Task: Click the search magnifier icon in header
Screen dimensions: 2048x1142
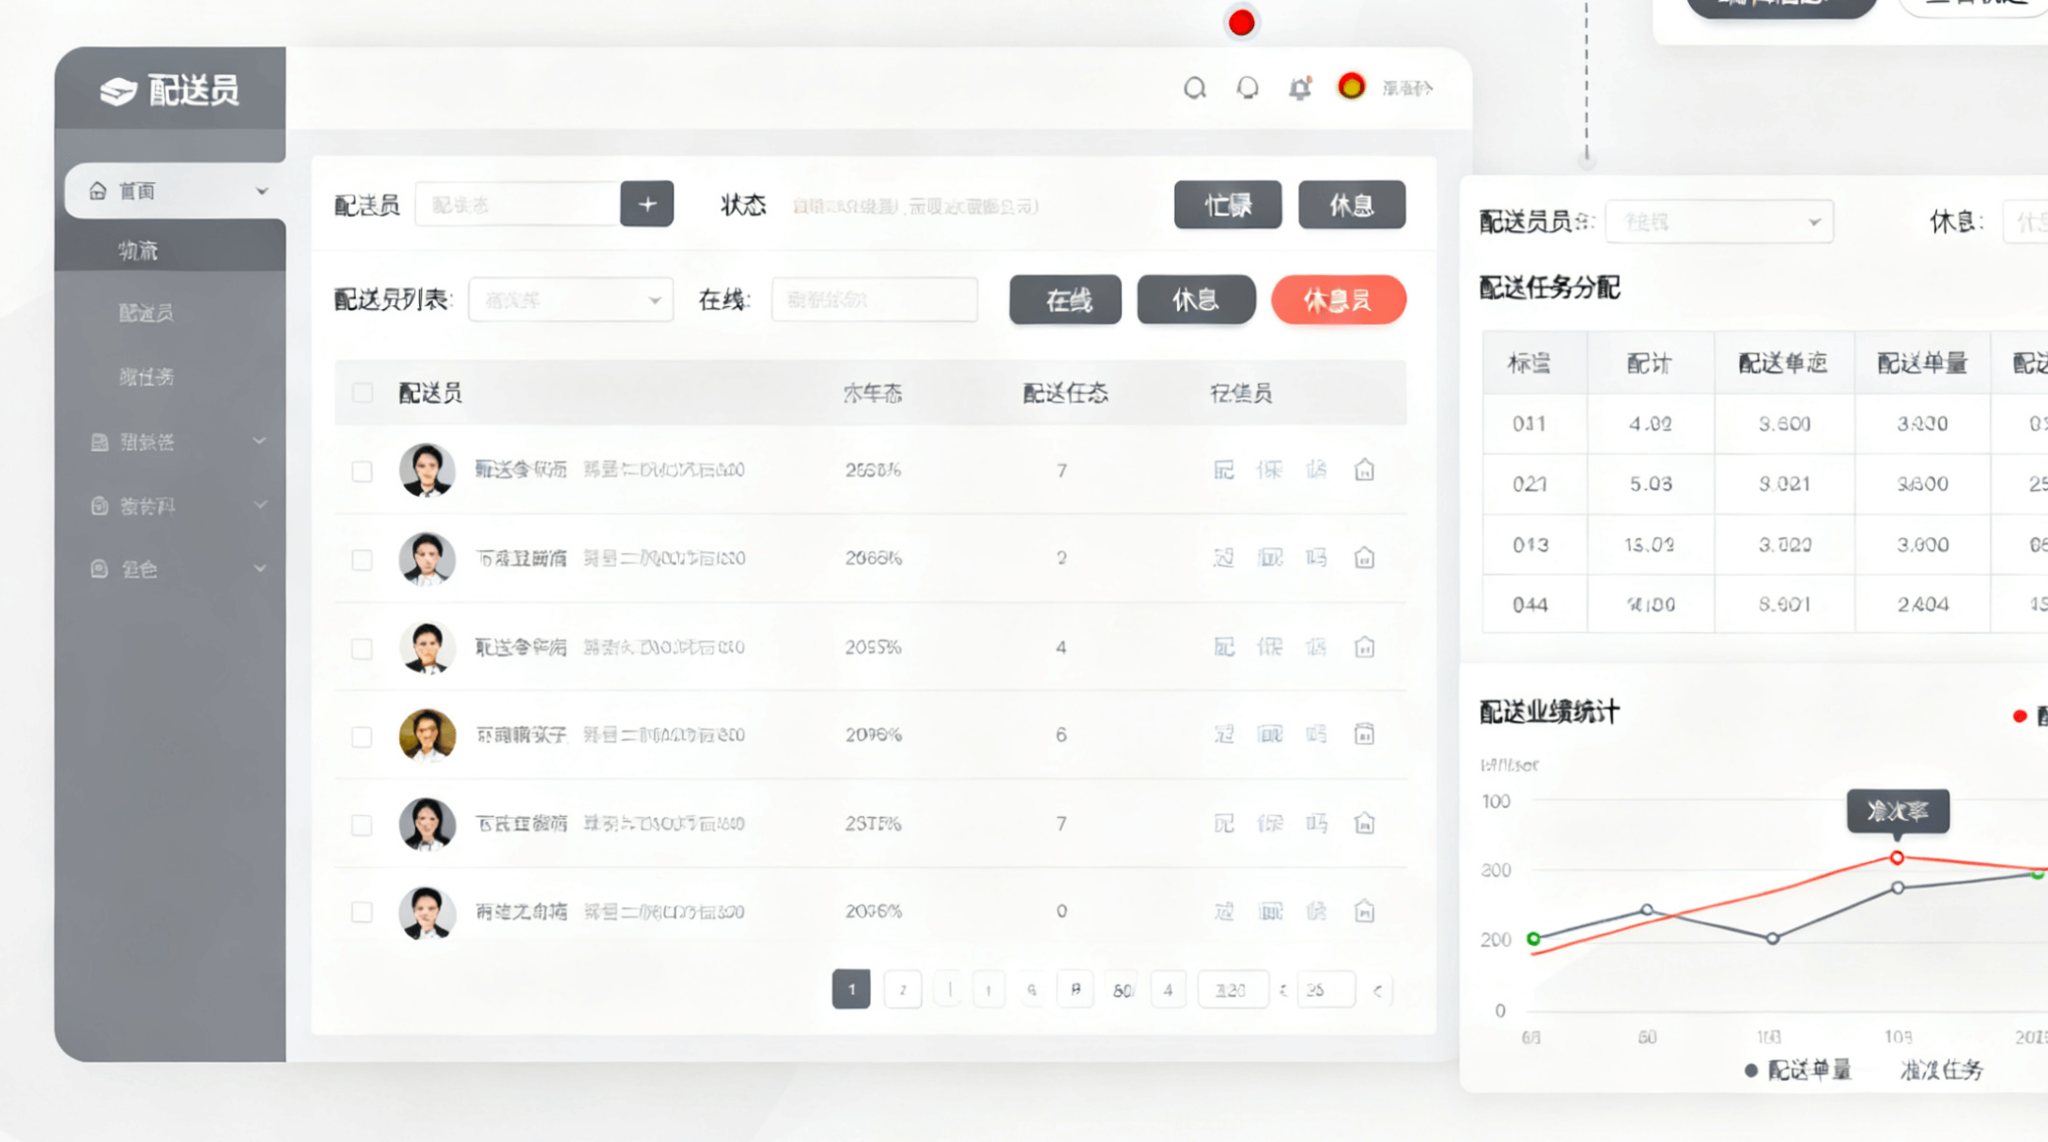Action: pos(1194,88)
